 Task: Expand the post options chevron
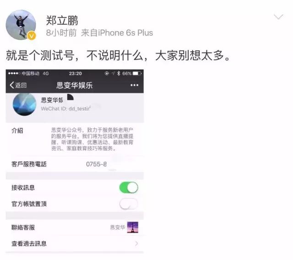(278, 17)
